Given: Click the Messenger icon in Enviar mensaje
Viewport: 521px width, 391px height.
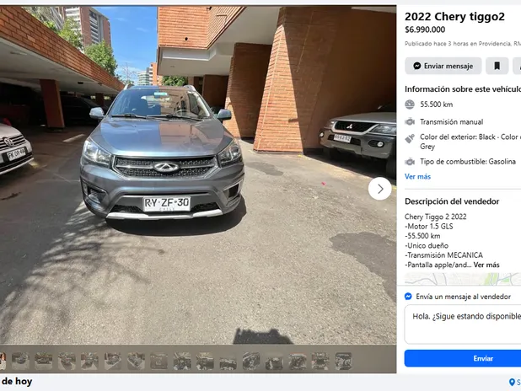Looking at the screenshot, I should point(417,66).
